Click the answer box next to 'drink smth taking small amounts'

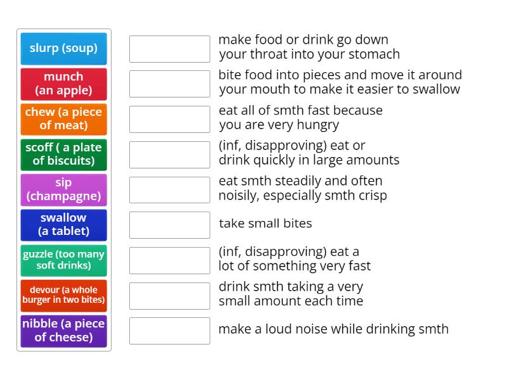(x=169, y=295)
